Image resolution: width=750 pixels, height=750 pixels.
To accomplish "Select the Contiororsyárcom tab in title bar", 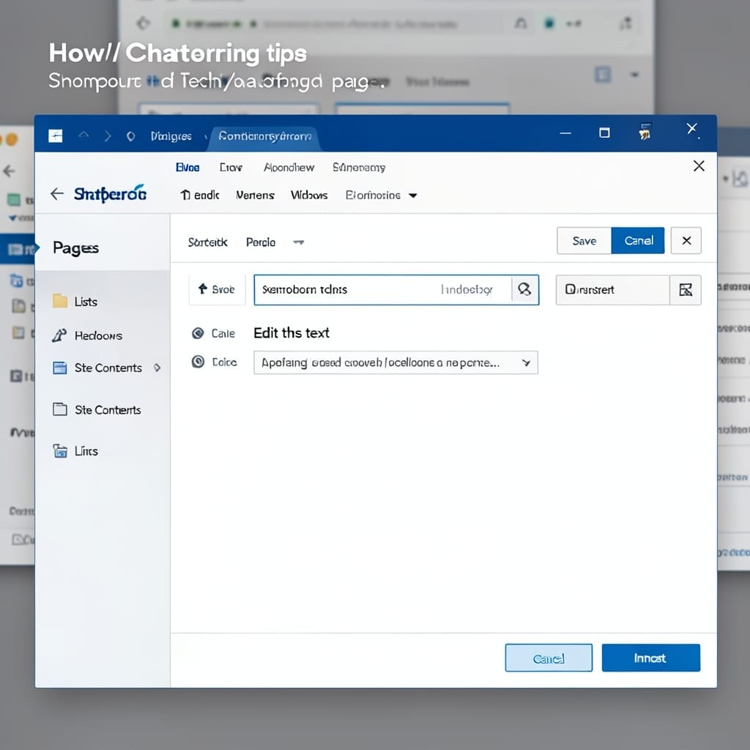I will click(x=265, y=136).
